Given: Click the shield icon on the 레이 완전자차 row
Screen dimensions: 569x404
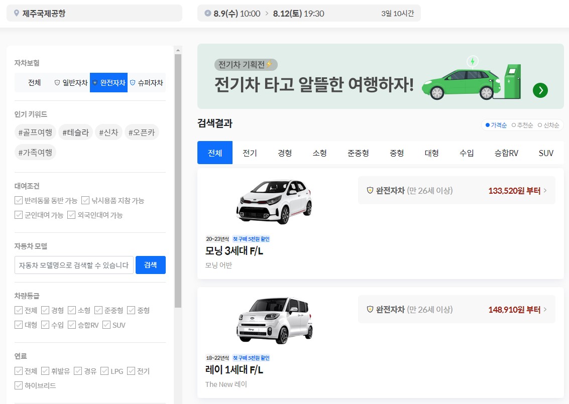Looking at the screenshot, I should (370, 309).
